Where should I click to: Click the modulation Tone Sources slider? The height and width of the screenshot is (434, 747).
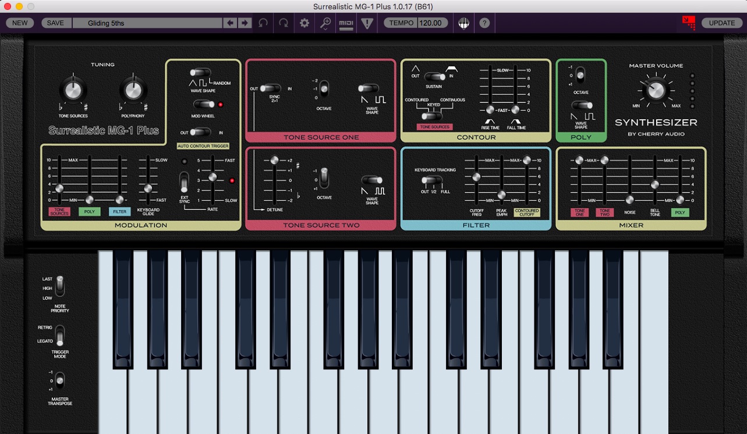pyautogui.click(x=59, y=188)
